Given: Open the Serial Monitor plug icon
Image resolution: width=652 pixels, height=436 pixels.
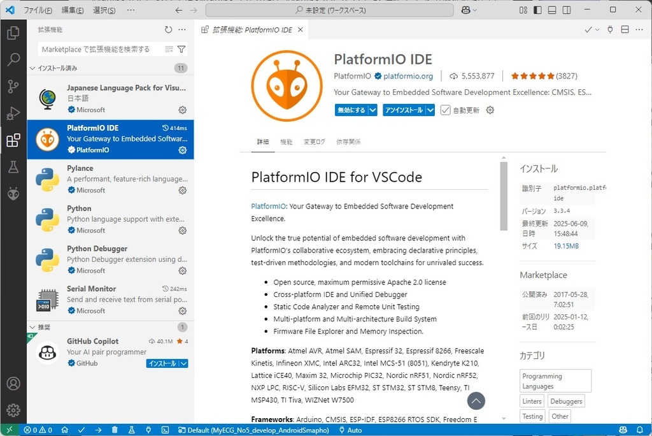Looking at the screenshot, I should pos(148,430).
